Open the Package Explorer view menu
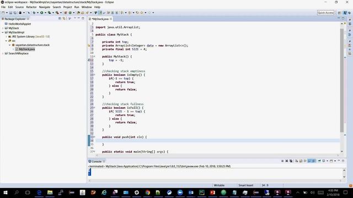353x198 pixels. coord(75,18)
